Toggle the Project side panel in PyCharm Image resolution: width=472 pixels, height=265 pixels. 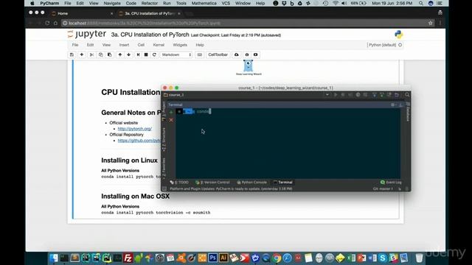pos(164,111)
